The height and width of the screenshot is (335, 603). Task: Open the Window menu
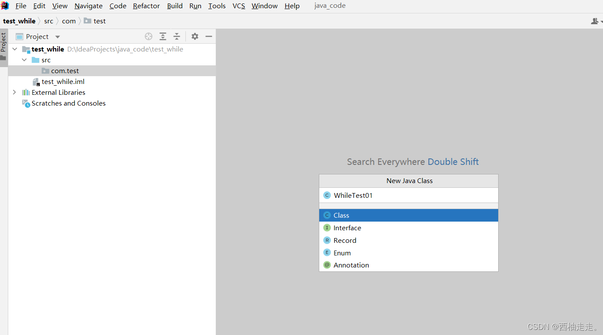[x=265, y=6]
